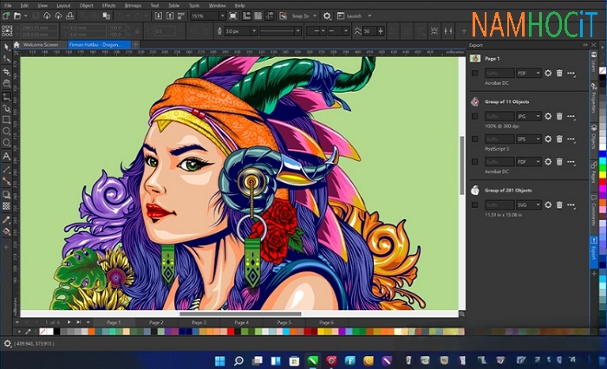
Task: Add a new document tab with plus button
Action: pos(135,44)
